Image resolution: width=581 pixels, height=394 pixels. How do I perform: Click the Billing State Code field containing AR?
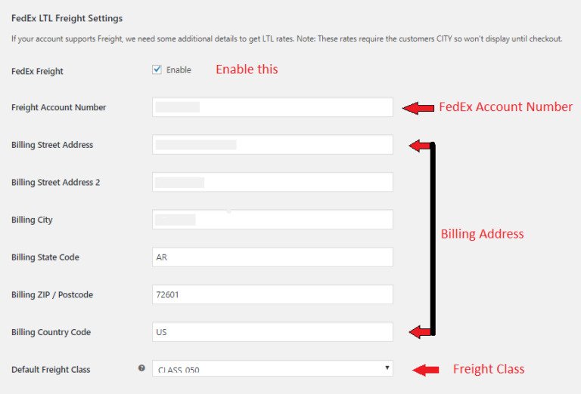point(272,257)
